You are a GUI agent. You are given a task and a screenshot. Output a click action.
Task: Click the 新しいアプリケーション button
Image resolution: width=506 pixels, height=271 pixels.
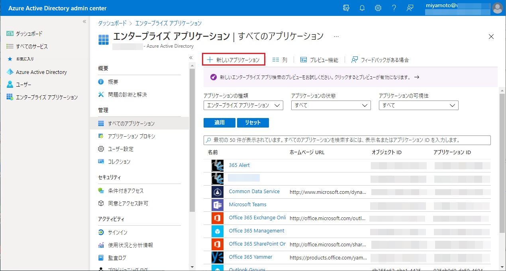[233, 60]
